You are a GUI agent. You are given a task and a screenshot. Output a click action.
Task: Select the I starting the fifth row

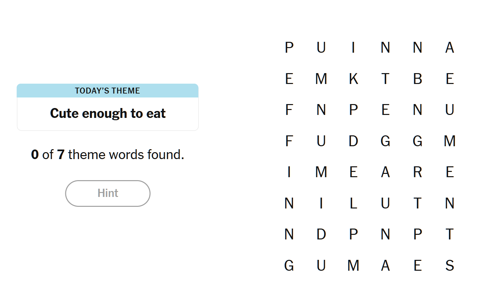(289, 172)
